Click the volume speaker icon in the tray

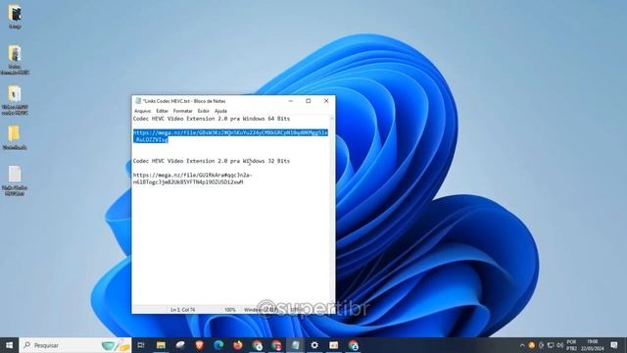pyautogui.click(x=559, y=345)
